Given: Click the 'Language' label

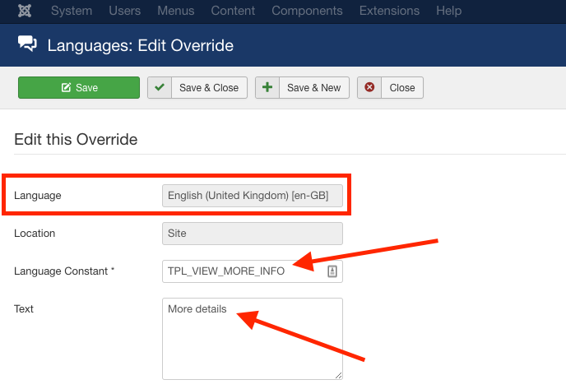Looking at the screenshot, I should coord(38,196).
